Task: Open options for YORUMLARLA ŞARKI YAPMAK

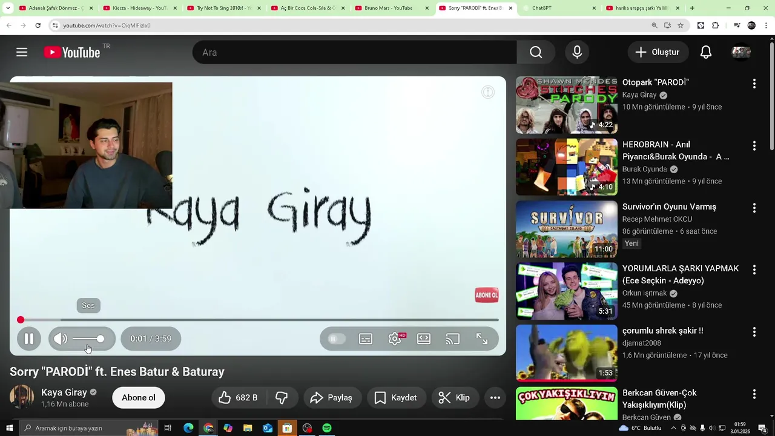Action: [754, 269]
